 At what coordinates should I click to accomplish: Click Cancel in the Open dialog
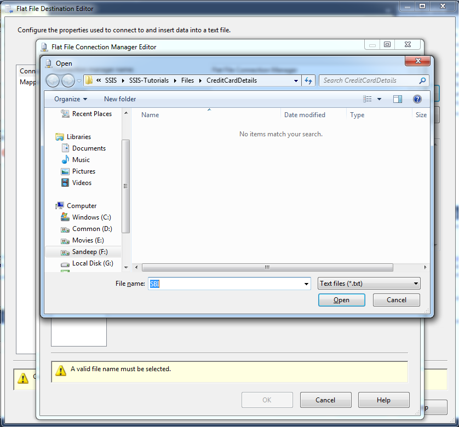click(397, 300)
